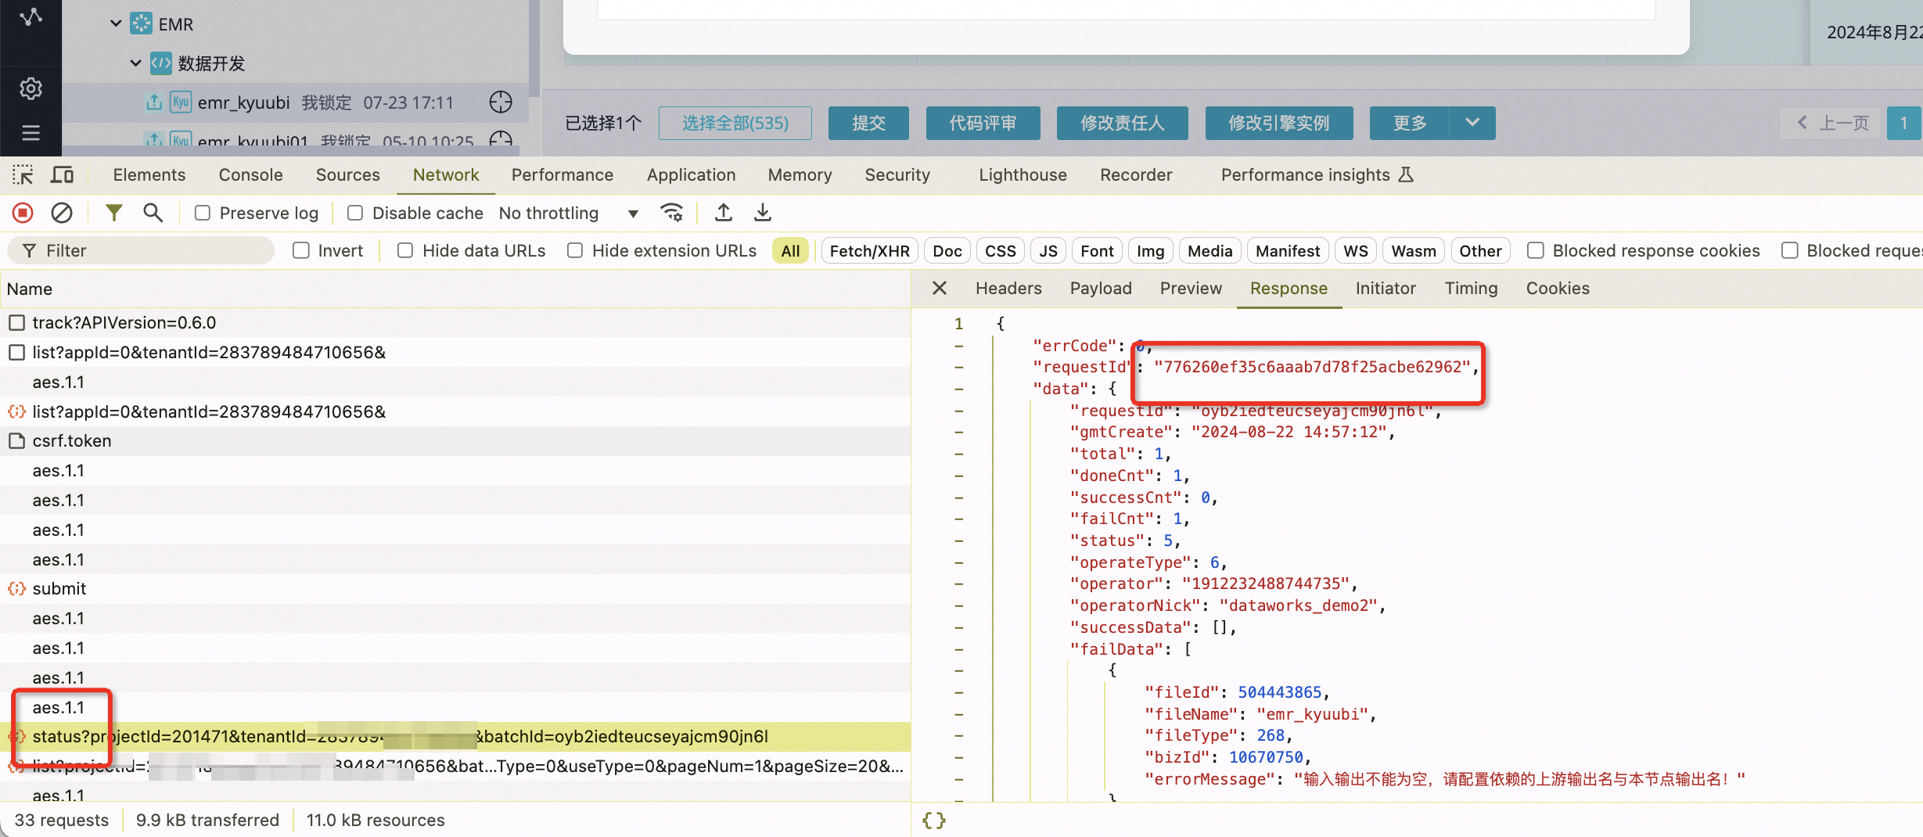
Task: Open the Preview tab
Action: 1191,288
